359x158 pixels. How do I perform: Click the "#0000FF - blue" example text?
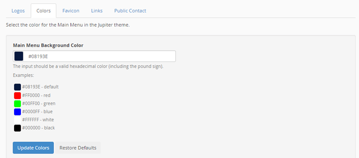37,111
